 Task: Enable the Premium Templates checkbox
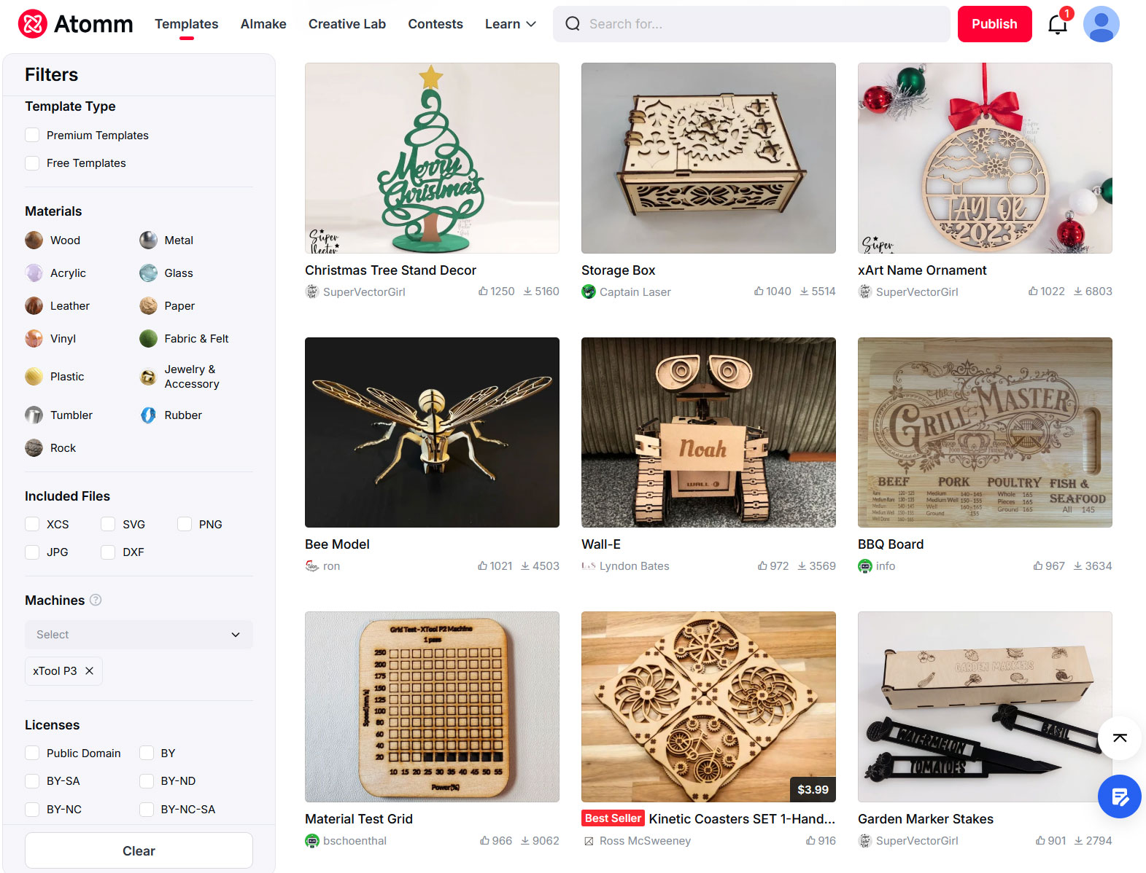coord(32,136)
